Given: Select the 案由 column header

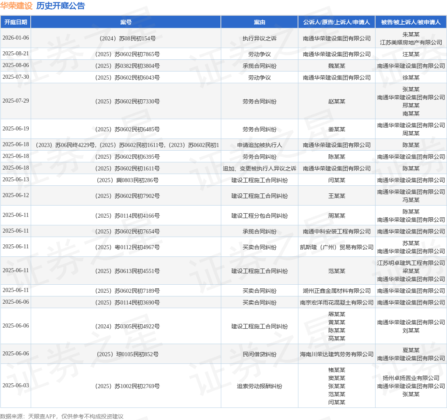Looking at the screenshot, I should 259,22.
